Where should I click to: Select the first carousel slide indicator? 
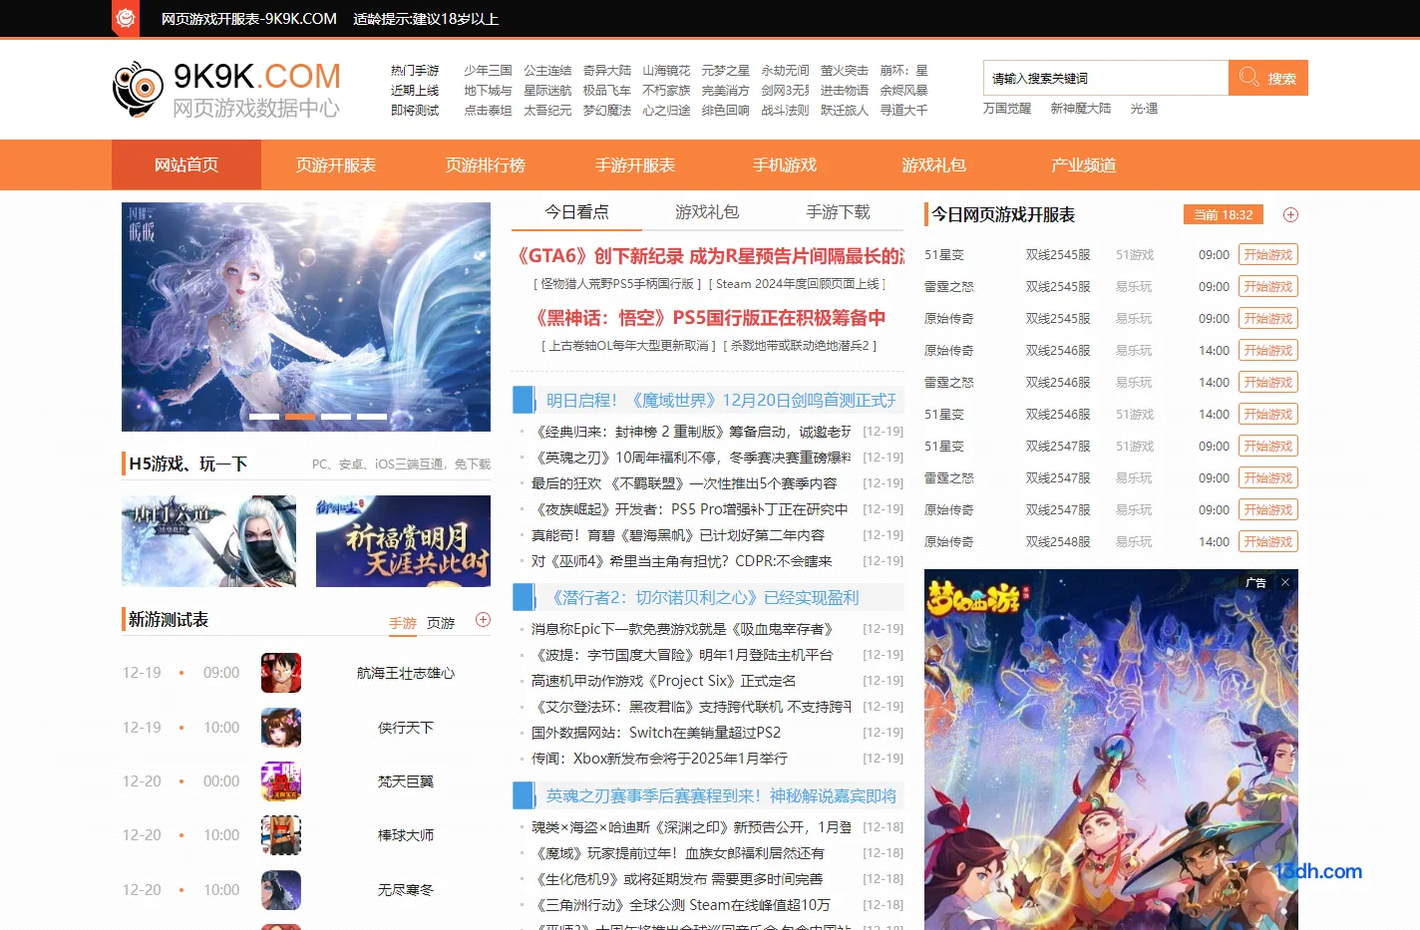pos(264,416)
